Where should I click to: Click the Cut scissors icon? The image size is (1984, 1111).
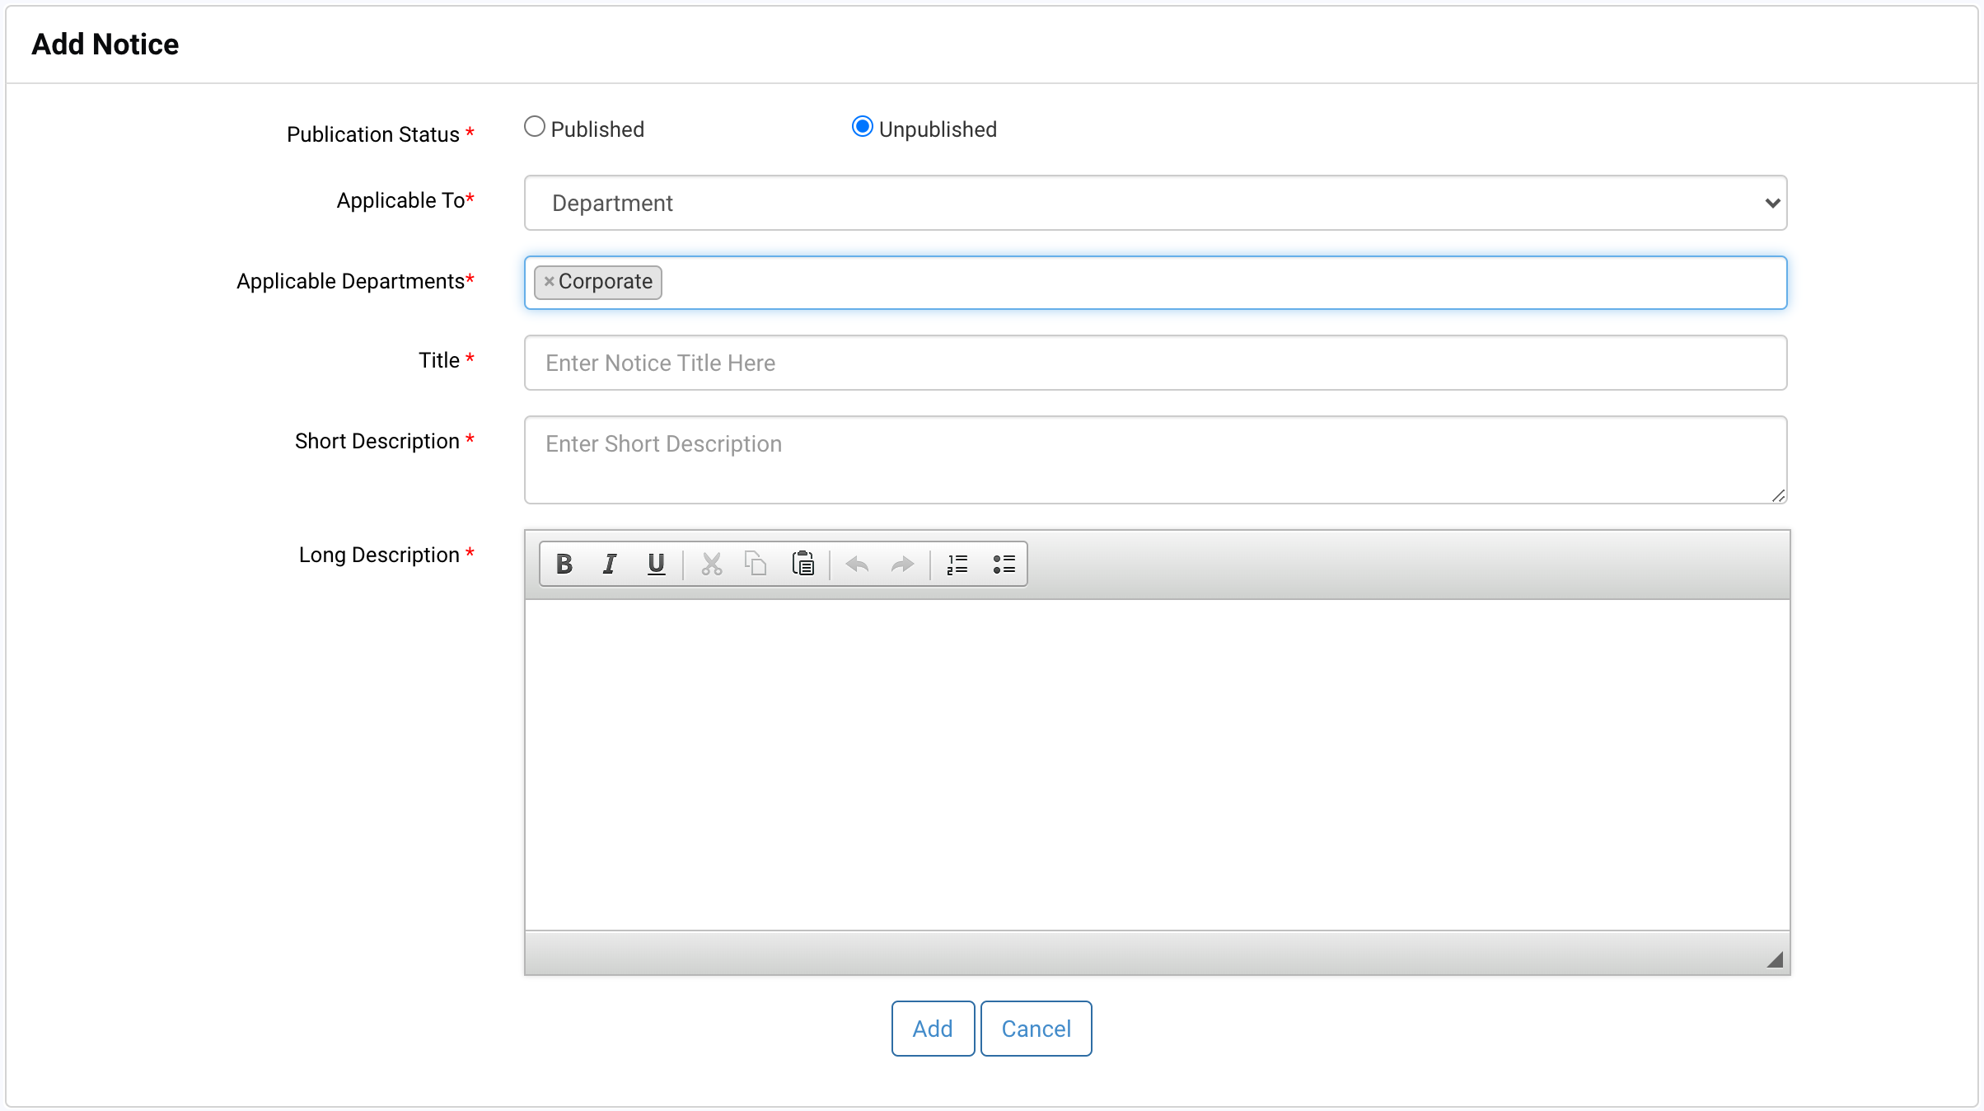(x=712, y=564)
